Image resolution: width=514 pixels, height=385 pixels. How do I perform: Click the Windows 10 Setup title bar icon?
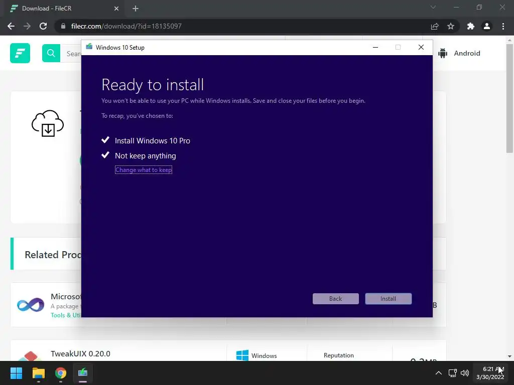pos(89,47)
